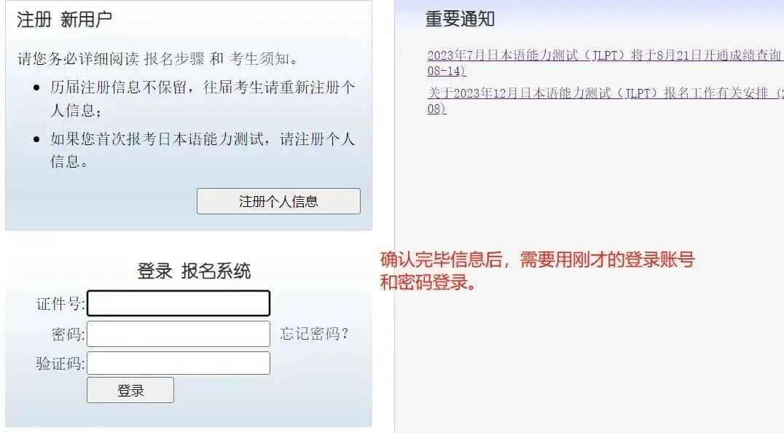Click the 登录 submit button
This screenshot has width=784, height=433.
pyautogui.click(x=130, y=390)
